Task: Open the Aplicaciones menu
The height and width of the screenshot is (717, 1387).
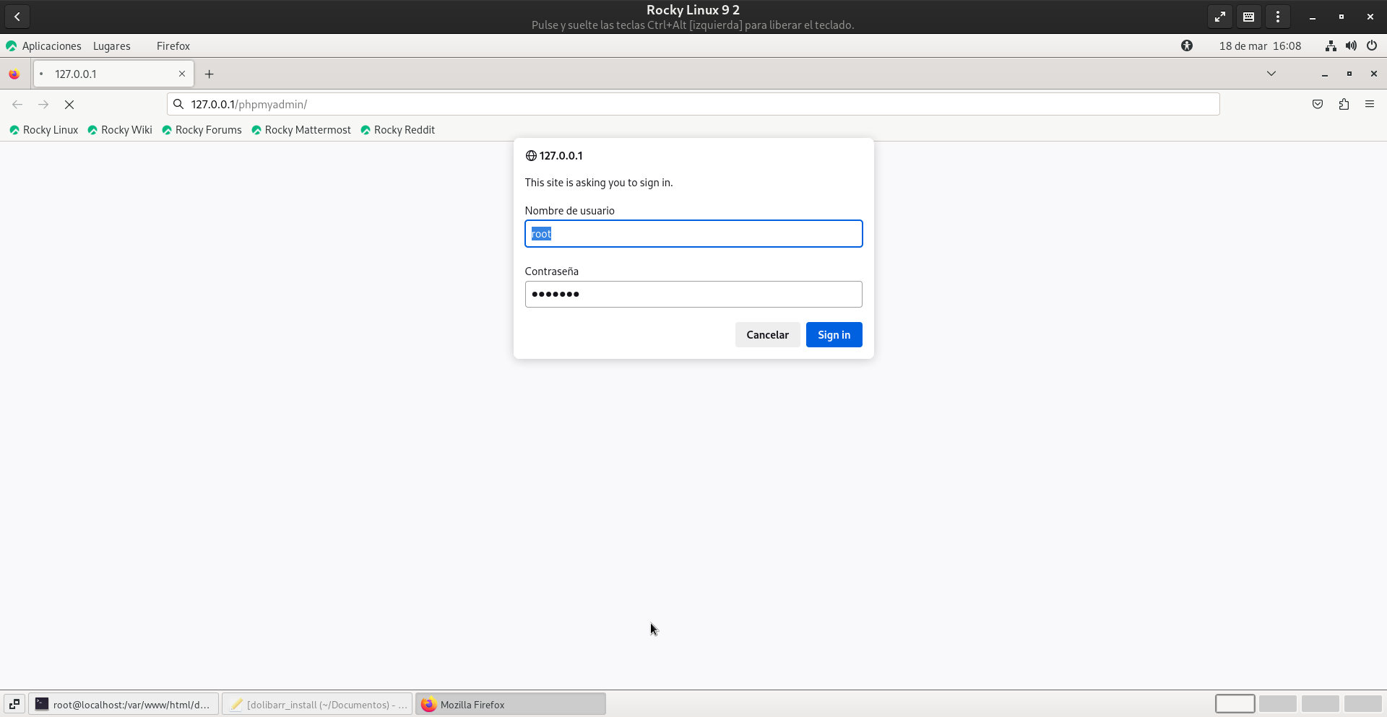Action: [x=44, y=46]
